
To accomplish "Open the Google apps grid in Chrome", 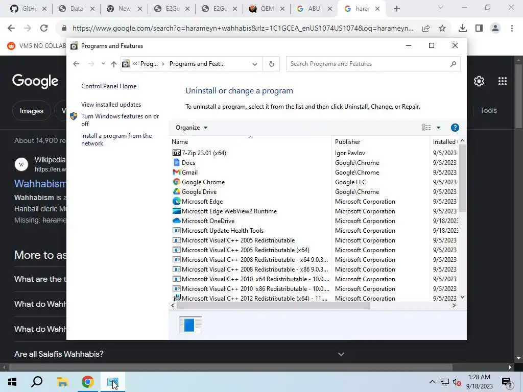I will (503, 81).
